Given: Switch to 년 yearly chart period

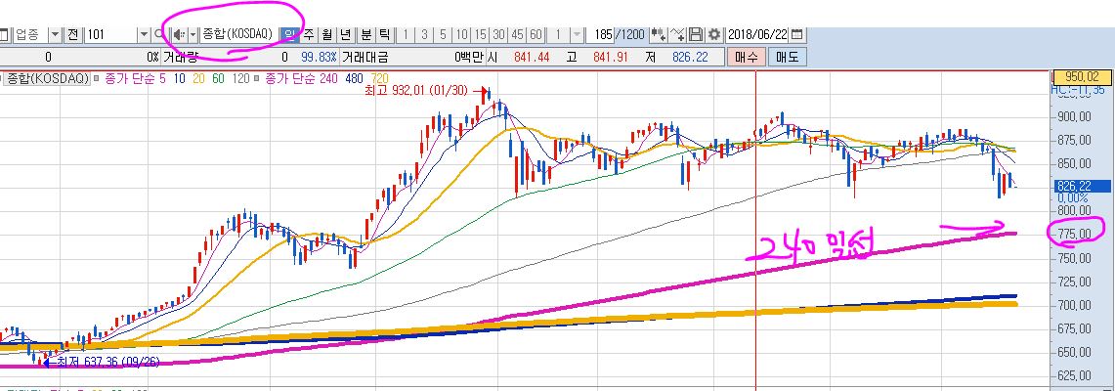Looking at the screenshot, I should coord(346,34).
